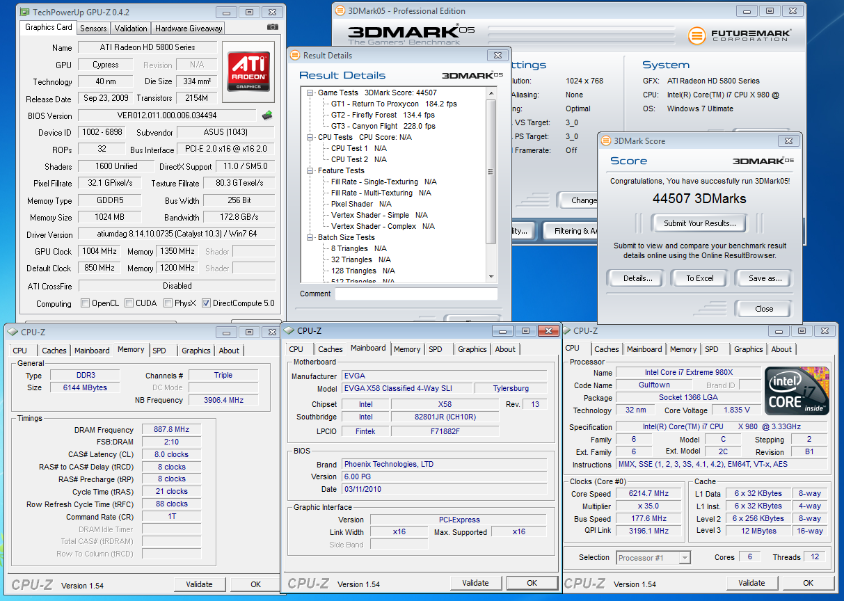
Task: Select the SPD tab in the CPU-Z Memory window
Action: click(159, 351)
